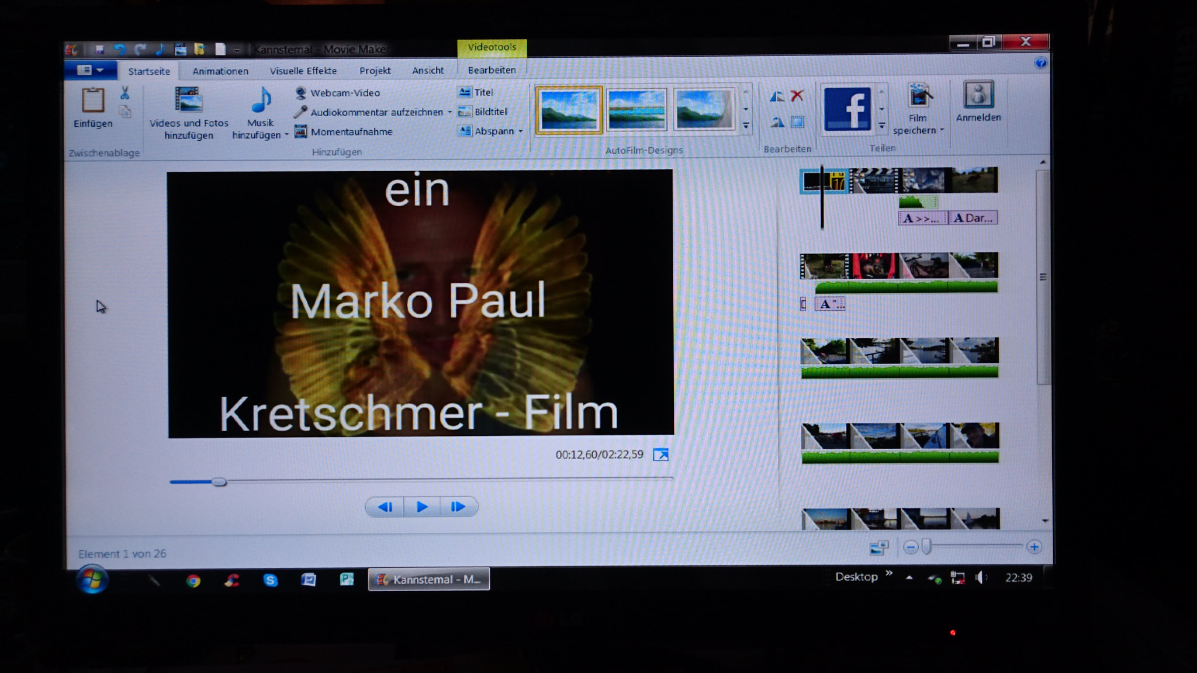
Task: Apply the third AutoFilm design
Action: click(704, 109)
